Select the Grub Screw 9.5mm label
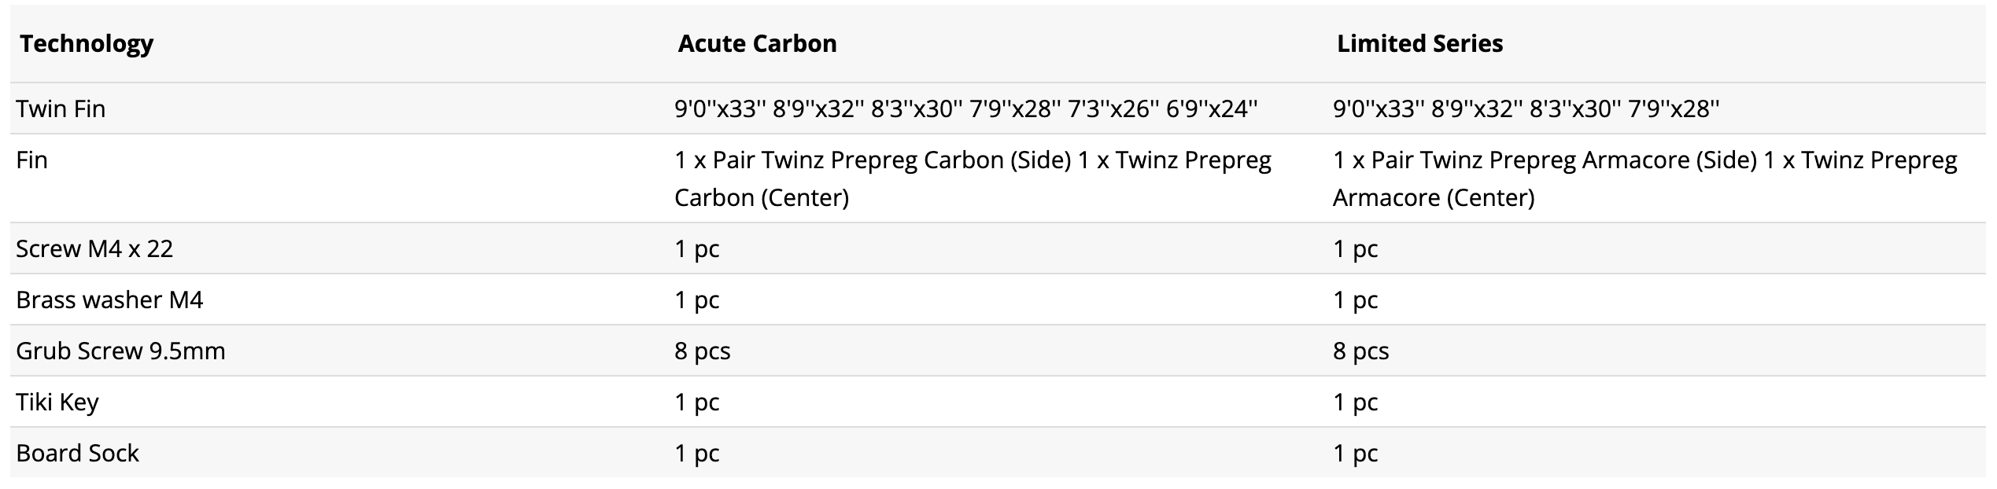1997x489 pixels. 120,351
